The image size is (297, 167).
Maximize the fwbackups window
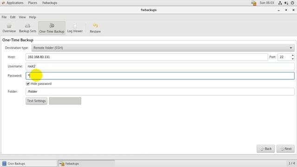pyautogui.click(x=286, y=10)
